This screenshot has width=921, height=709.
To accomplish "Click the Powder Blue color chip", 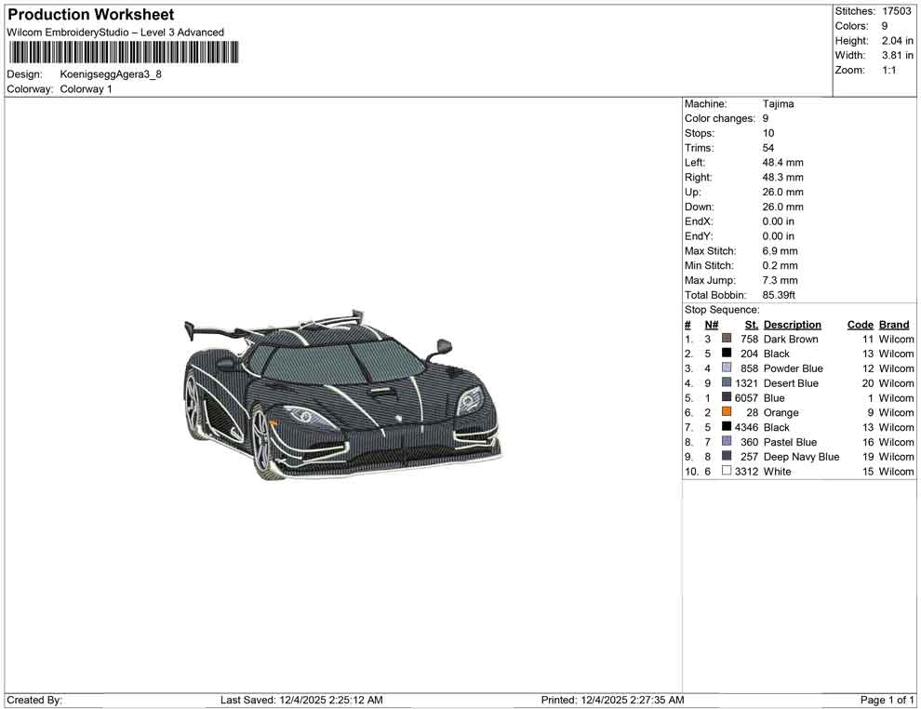I will coord(726,368).
